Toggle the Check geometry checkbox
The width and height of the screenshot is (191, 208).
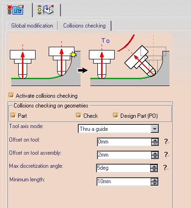point(79,115)
